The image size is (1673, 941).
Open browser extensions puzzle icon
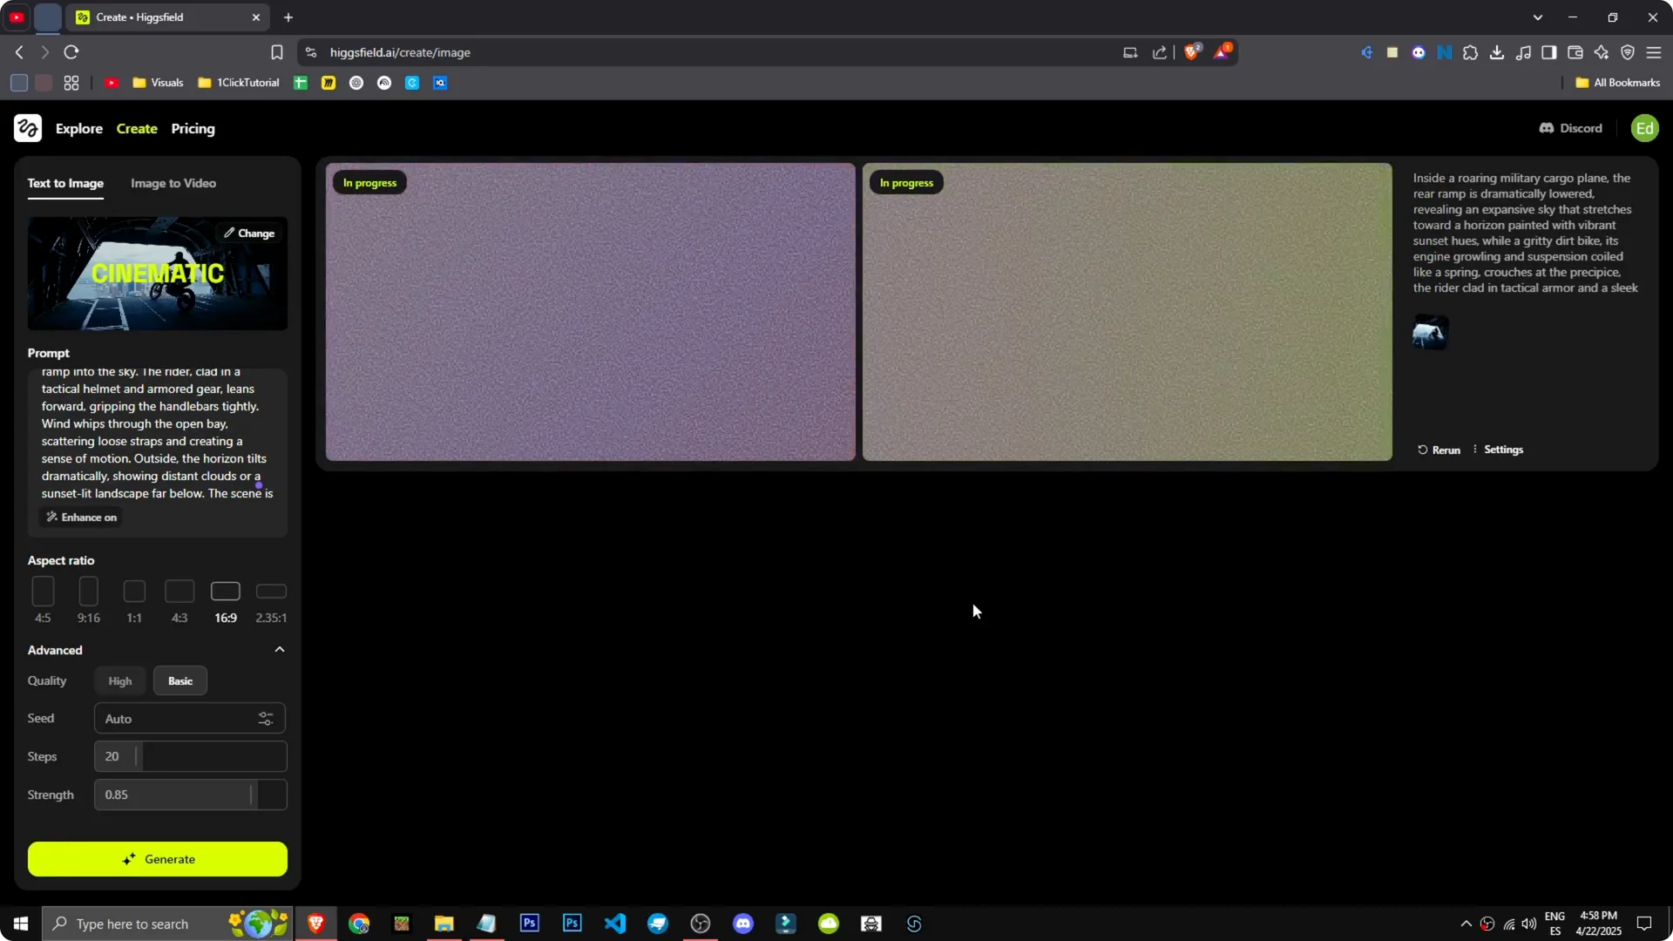click(1471, 52)
